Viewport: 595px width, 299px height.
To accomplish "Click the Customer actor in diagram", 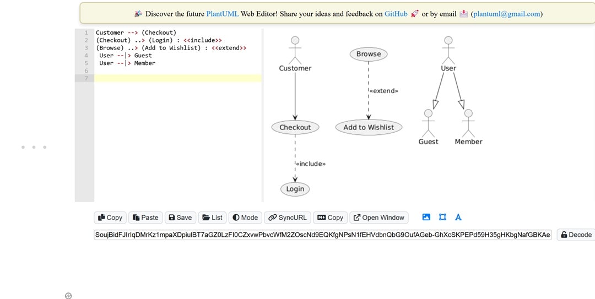I will point(295,54).
